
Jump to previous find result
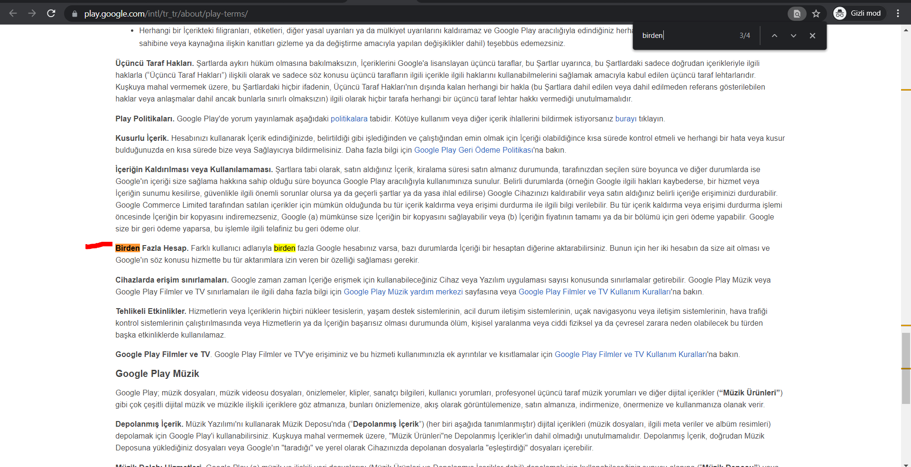(x=774, y=36)
